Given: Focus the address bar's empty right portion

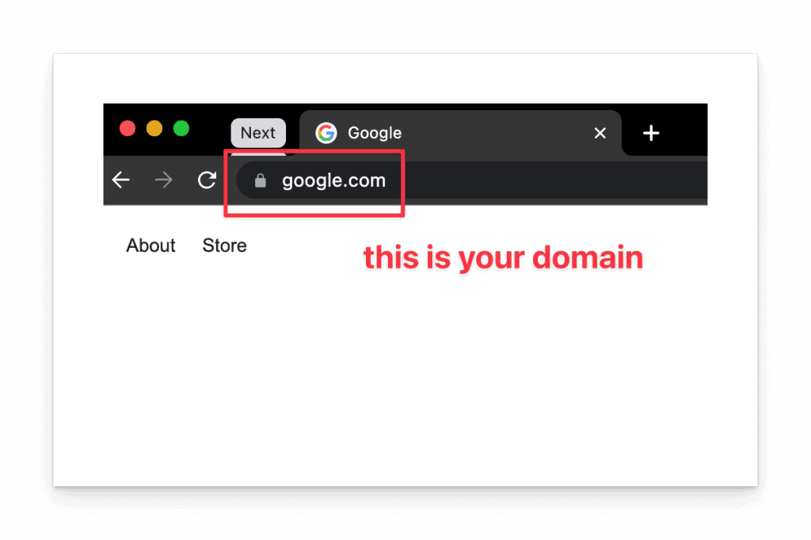Looking at the screenshot, I should click(554, 180).
